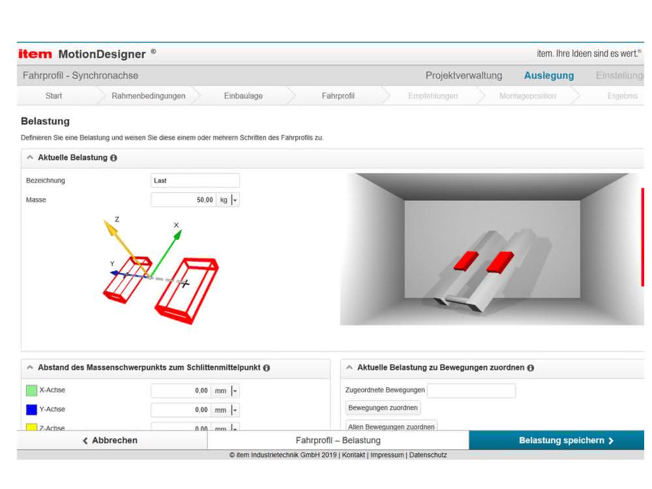Click the Fahrprofil – Belastung footer label
The height and width of the screenshot is (489, 652).
tap(338, 440)
